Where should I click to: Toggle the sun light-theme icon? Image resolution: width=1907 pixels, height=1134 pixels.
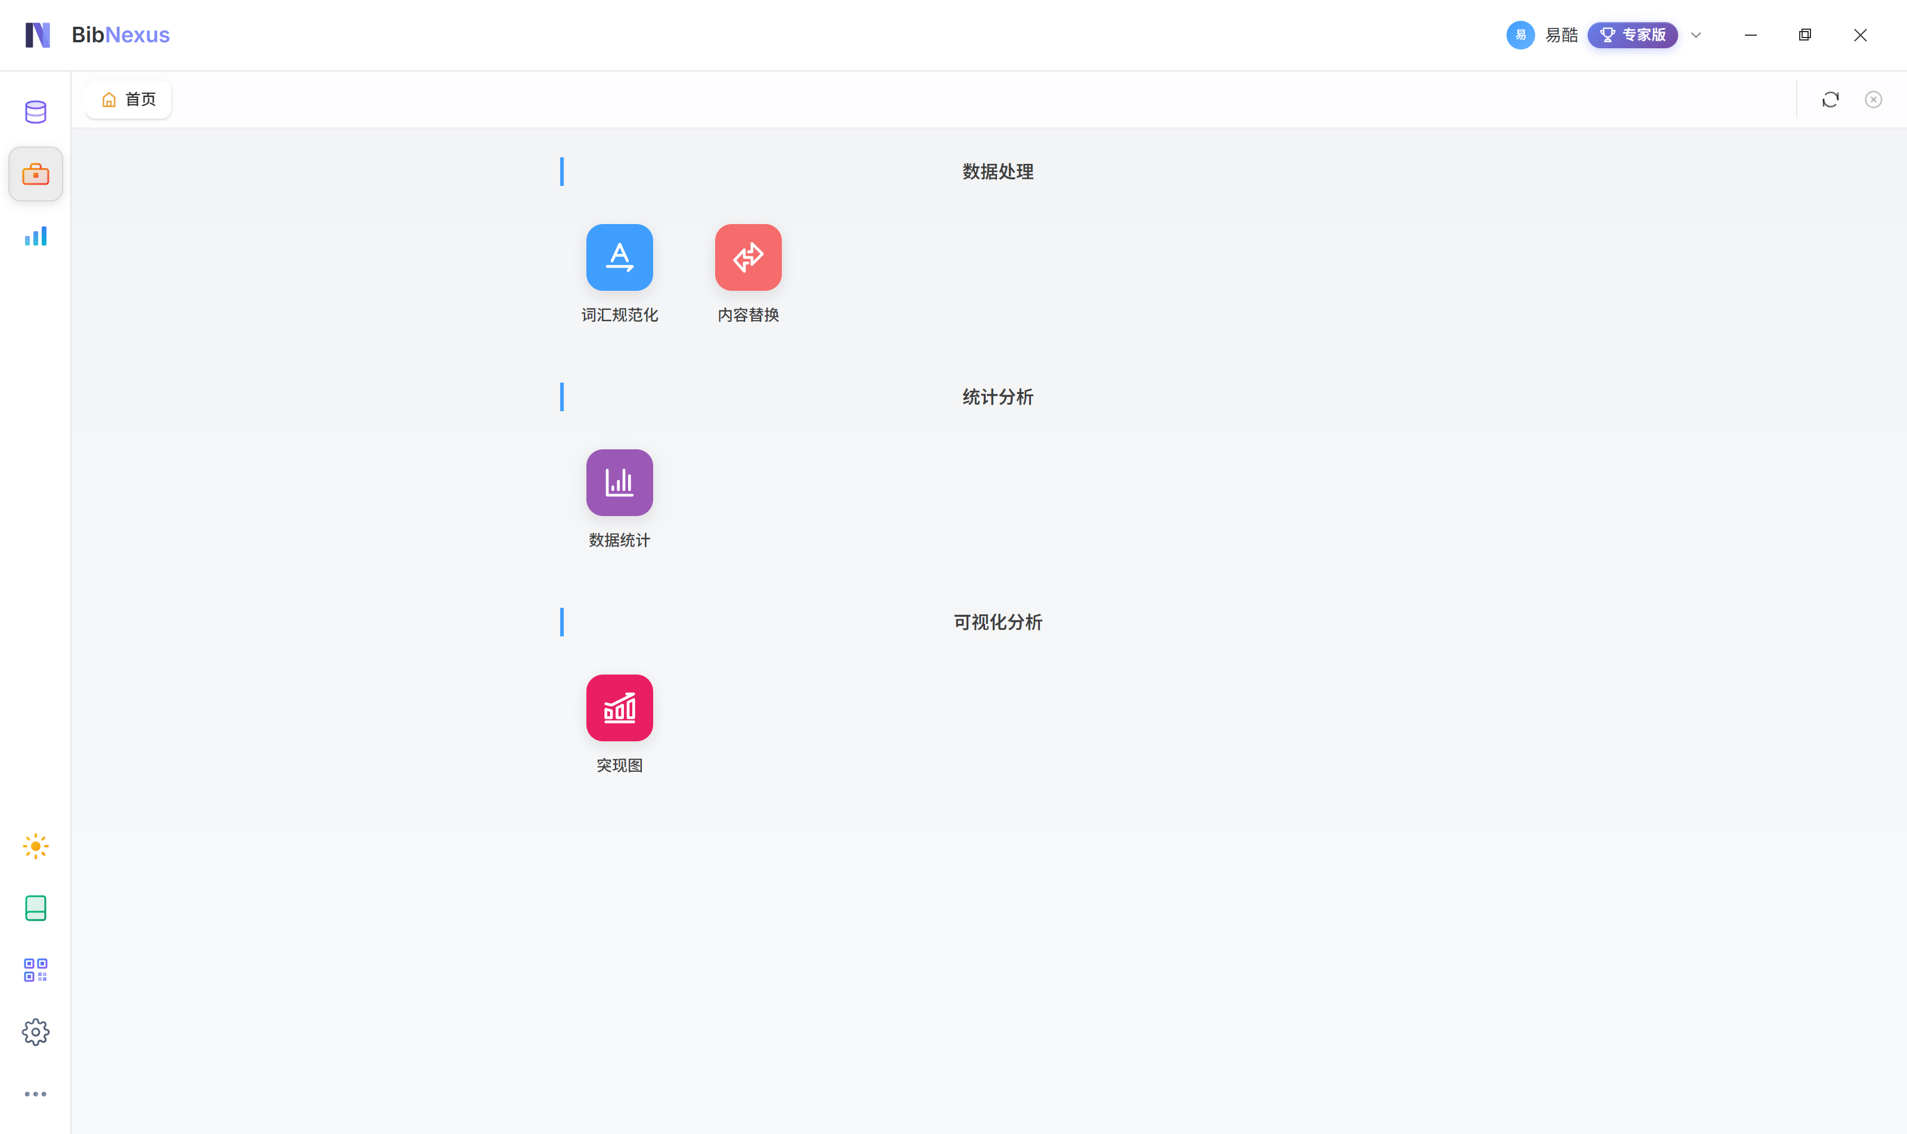35,846
